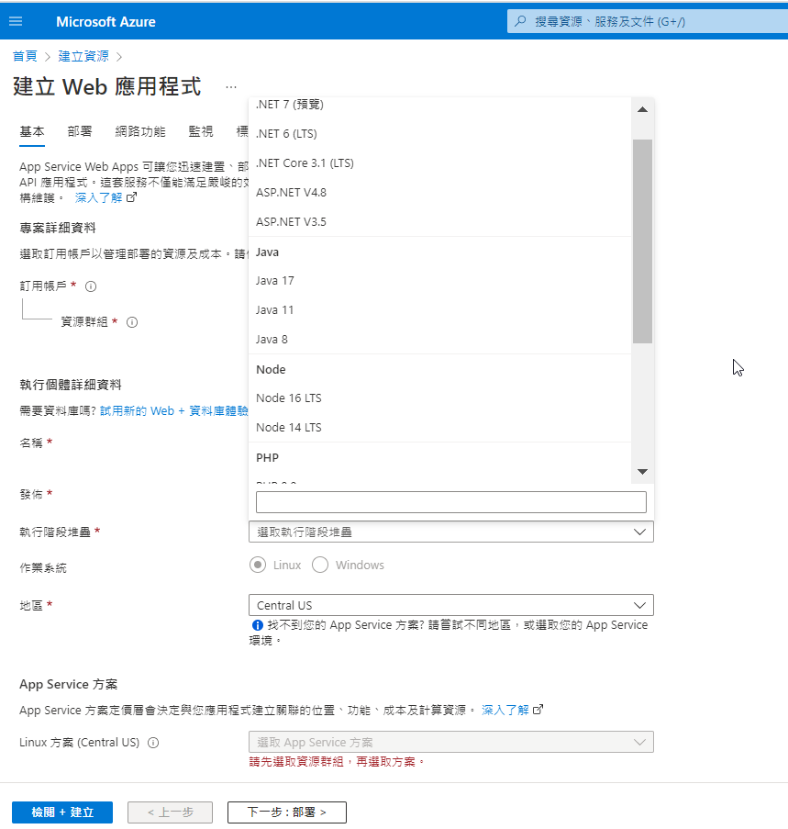This screenshot has height=829, width=788.
Task: Go to 建立資源 breadcrumb link
Action: click(x=83, y=56)
